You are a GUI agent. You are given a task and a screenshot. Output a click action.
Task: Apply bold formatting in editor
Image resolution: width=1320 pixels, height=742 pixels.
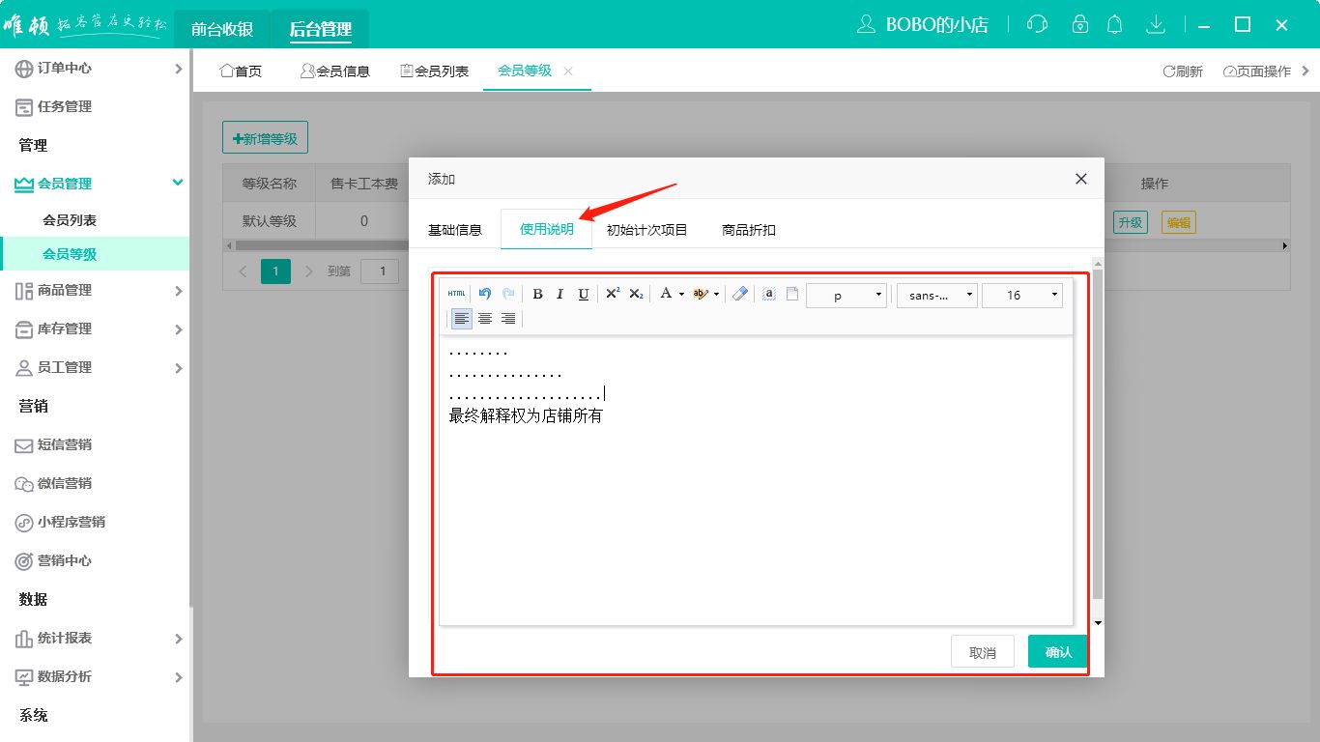point(537,294)
